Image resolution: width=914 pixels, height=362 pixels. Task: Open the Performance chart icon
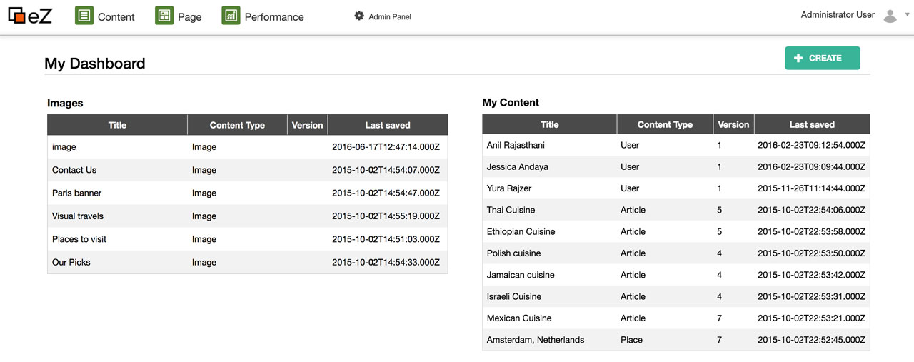pyautogui.click(x=231, y=16)
